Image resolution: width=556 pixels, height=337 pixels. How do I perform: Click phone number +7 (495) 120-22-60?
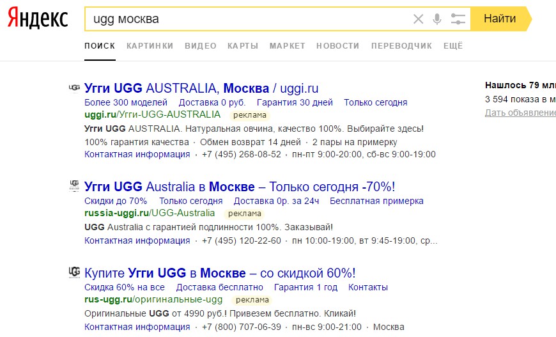[x=242, y=240]
